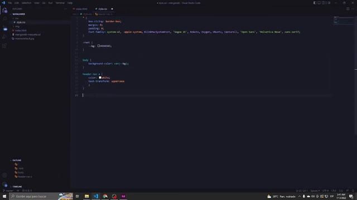Toggle Primary Side Bar from title bar
This screenshot has height=200, width=357.
315,3
